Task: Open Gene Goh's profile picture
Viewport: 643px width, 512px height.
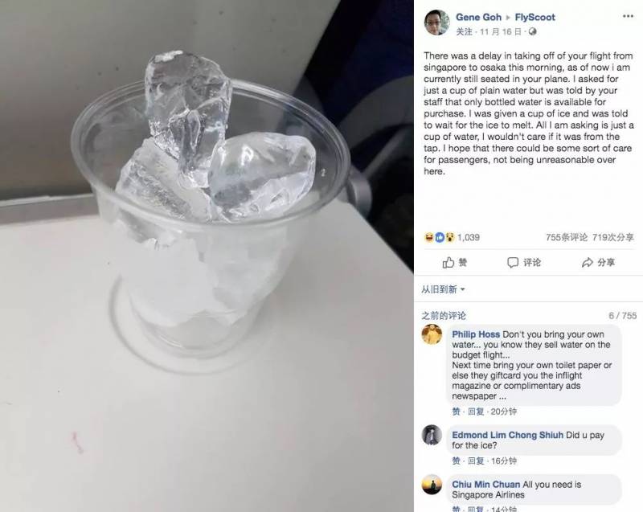Action: coord(436,23)
